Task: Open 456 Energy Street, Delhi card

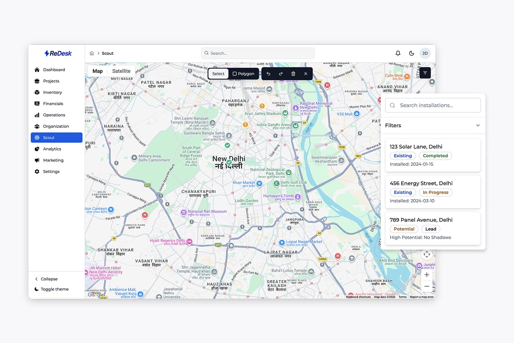Action: [x=433, y=192]
